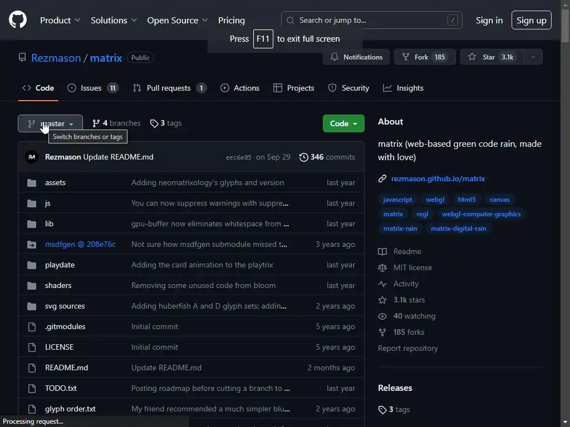Open the msdfgen @ 208e76c submodule link
570x427 pixels.
click(80, 245)
